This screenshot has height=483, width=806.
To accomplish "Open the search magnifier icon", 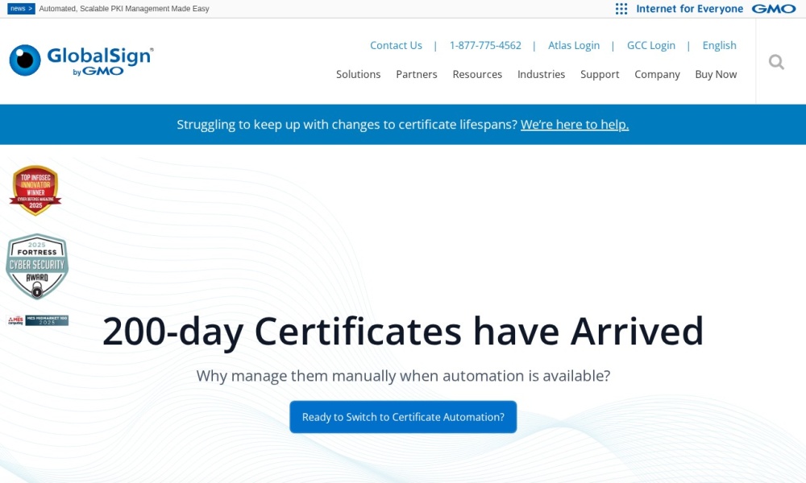I will [776, 62].
